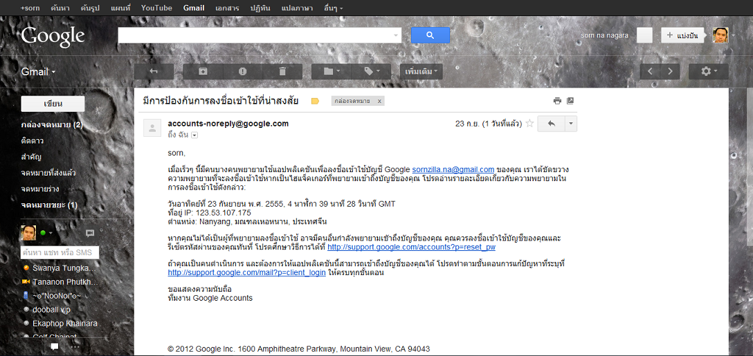Viewport: 753px width, 356px height.
Task: Open +sorn in top navigation bar
Action: pyautogui.click(x=30, y=8)
